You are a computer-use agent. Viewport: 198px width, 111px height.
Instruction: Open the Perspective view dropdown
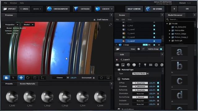click(12, 25)
